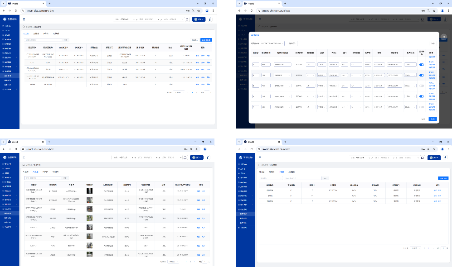Open the blue user dropdown in top-left window header
The height and width of the screenshot is (267, 452).
point(199,19)
